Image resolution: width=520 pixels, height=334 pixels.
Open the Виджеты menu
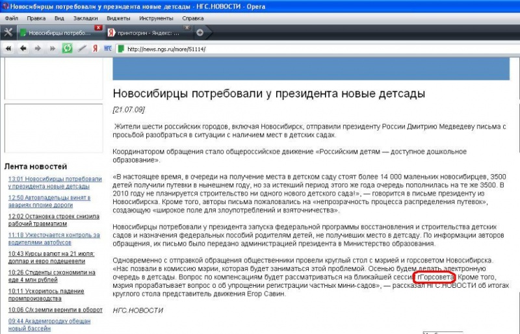(x=118, y=18)
